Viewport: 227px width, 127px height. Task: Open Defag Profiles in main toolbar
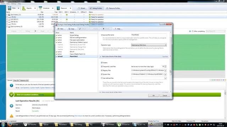[96, 8]
